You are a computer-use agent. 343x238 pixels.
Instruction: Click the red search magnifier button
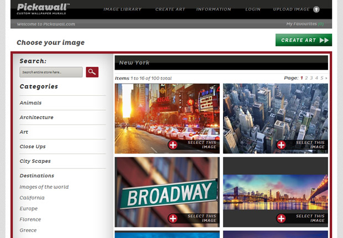coord(92,72)
